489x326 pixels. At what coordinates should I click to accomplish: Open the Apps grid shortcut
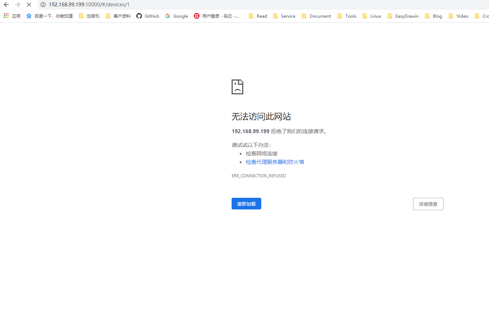click(x=12, y=16)
